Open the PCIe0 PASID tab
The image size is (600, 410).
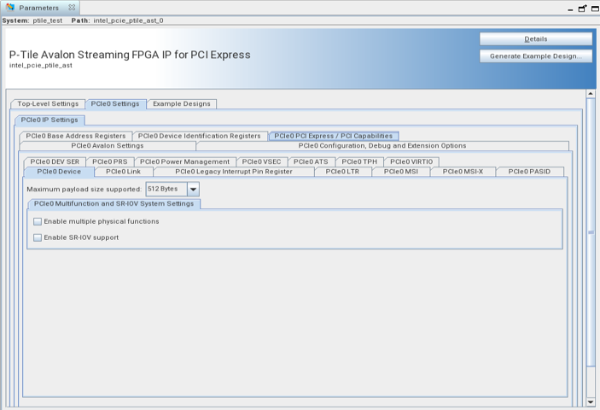click(x=530, y=172)
